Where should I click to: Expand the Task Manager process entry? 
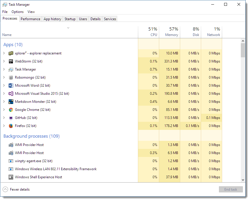tap(4, 69)
